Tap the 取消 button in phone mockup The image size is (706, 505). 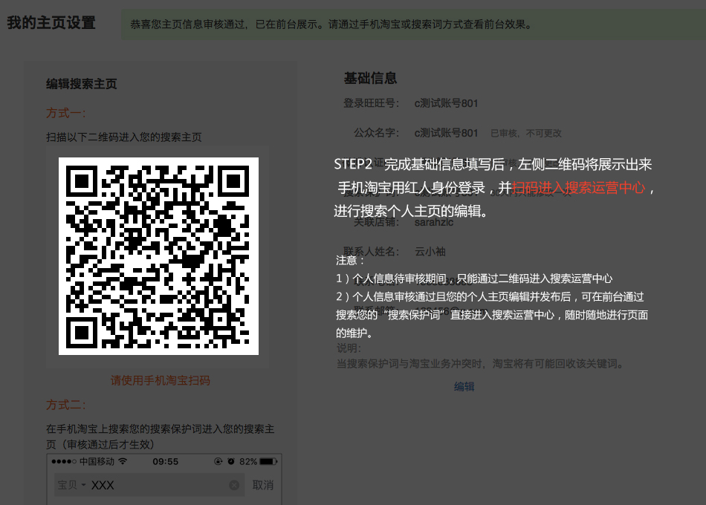tap(263, 485)
